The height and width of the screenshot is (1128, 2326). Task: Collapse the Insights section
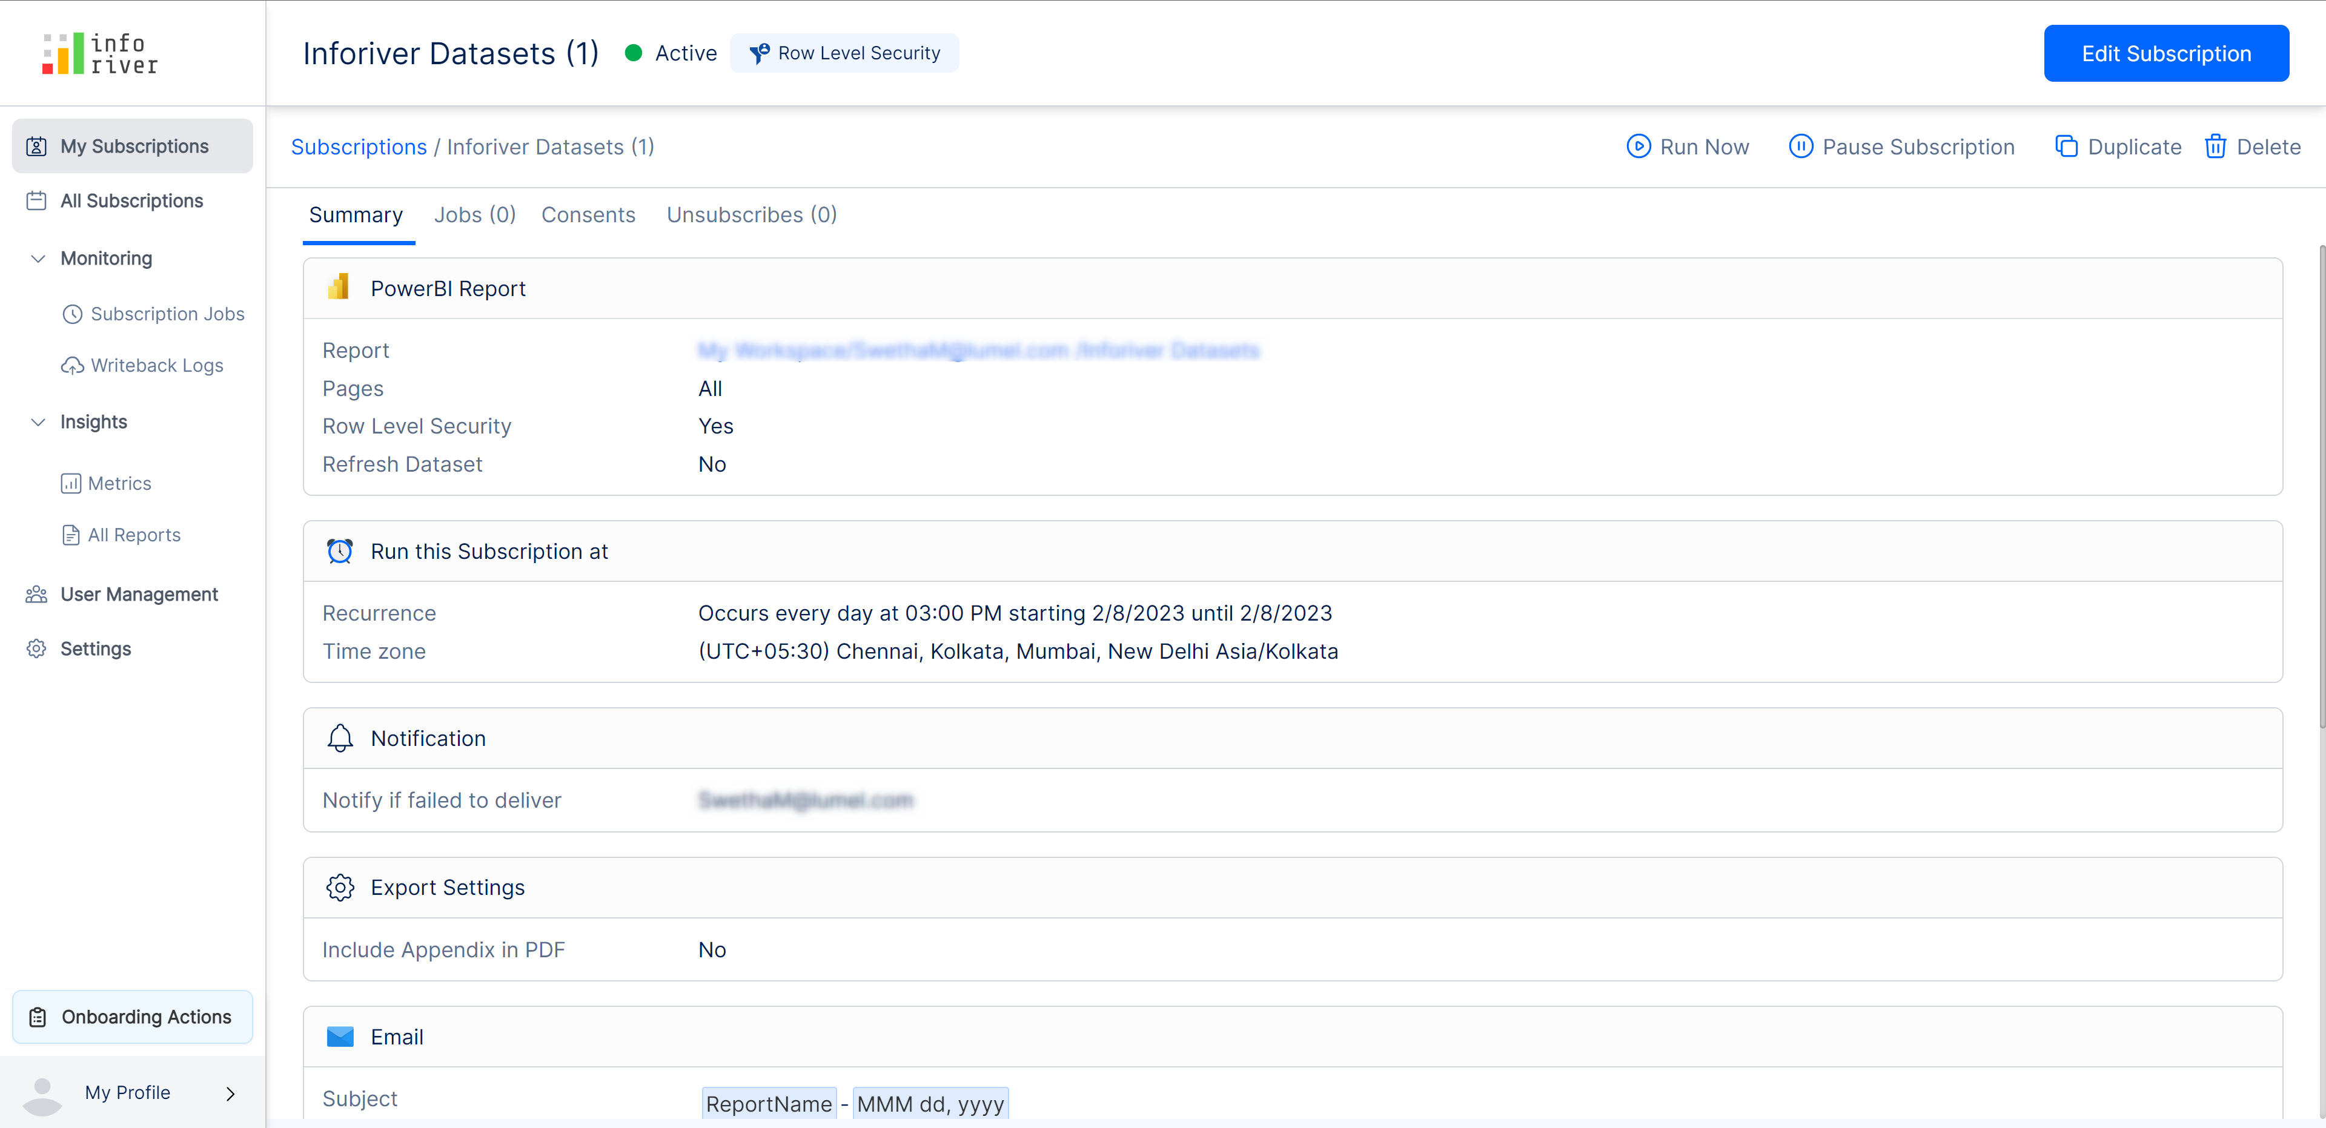pos(38,423)
